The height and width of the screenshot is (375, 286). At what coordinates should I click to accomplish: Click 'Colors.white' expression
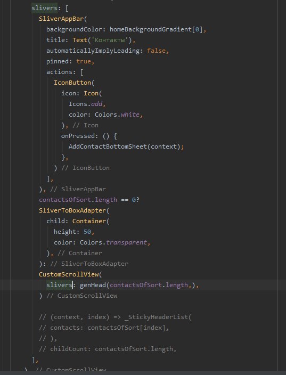coord(117,115)
